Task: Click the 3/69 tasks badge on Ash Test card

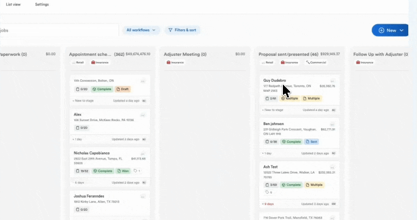Action: [x=271, y=185]
